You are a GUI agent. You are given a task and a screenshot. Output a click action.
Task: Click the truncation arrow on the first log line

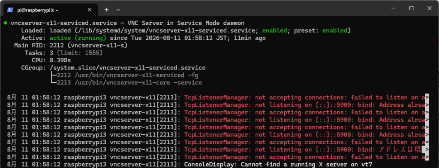[x=427, y=98]
